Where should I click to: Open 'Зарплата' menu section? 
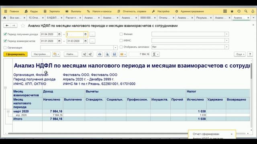[52, 11]
